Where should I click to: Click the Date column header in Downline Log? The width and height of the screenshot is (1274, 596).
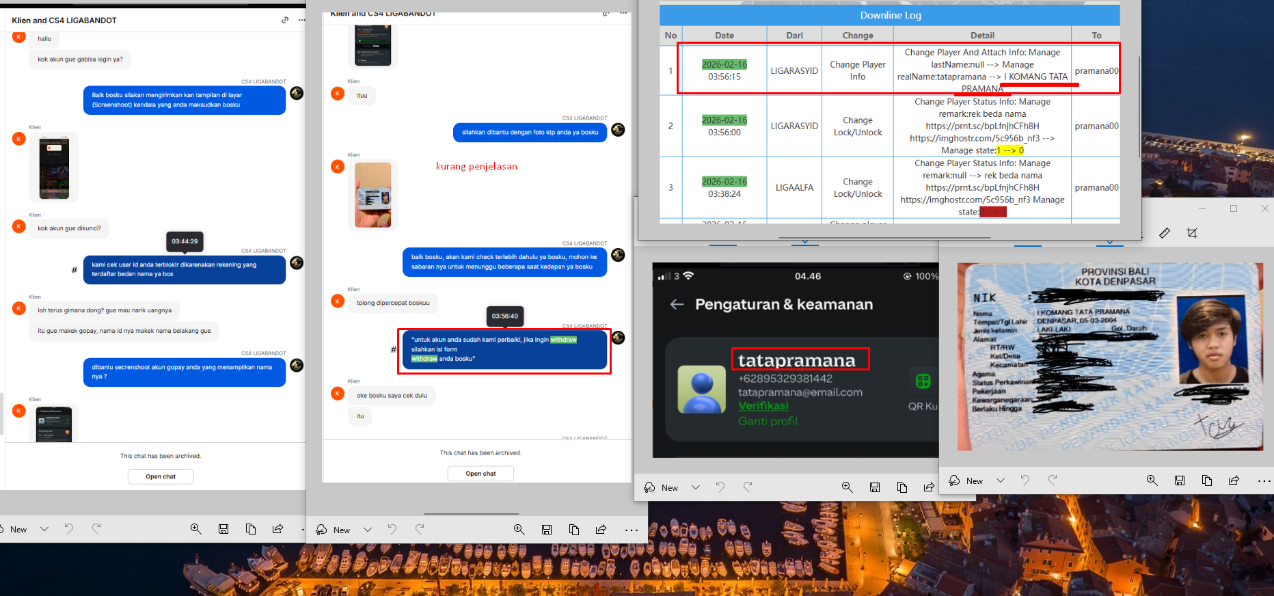point(724,36)
